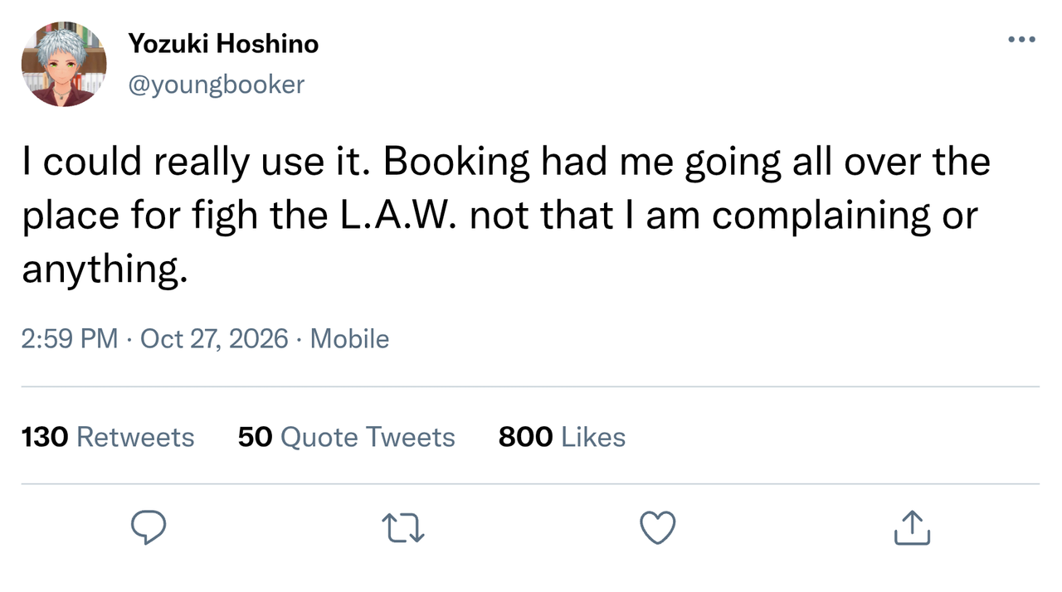Click the bold number 50
This screenshot has width=1062, height=592.
[x=256, y=437]
